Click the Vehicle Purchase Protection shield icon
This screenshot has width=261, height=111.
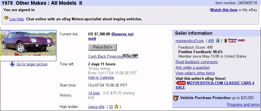coord(176,98)
